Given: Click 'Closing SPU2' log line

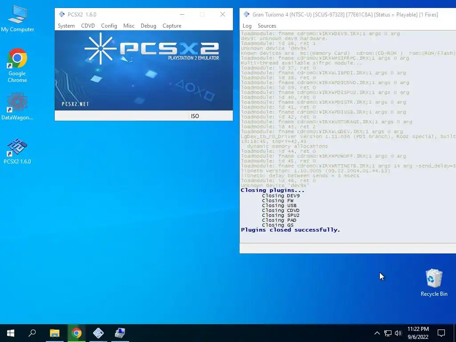Looking at the screenshot, I should click(x=281, y=215).
